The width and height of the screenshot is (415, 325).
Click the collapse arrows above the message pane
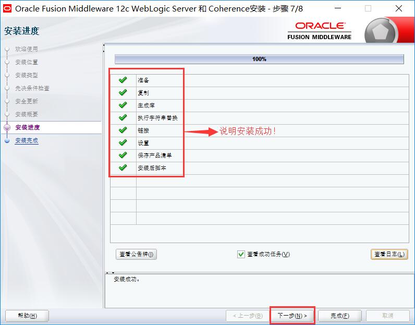(x=110, y=272)
